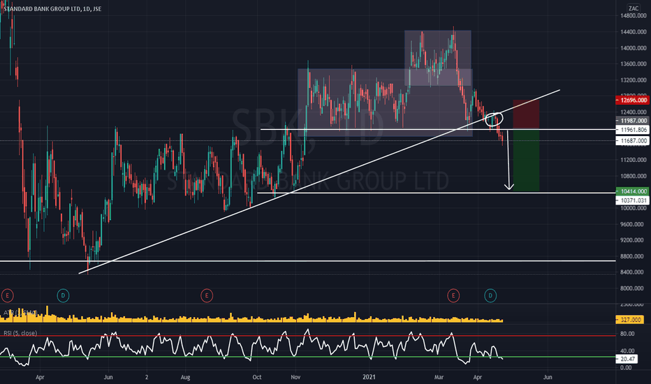Click the 9600.000 price axis label
This screenshot has height=384, width=651.
(x=634, y=224)
